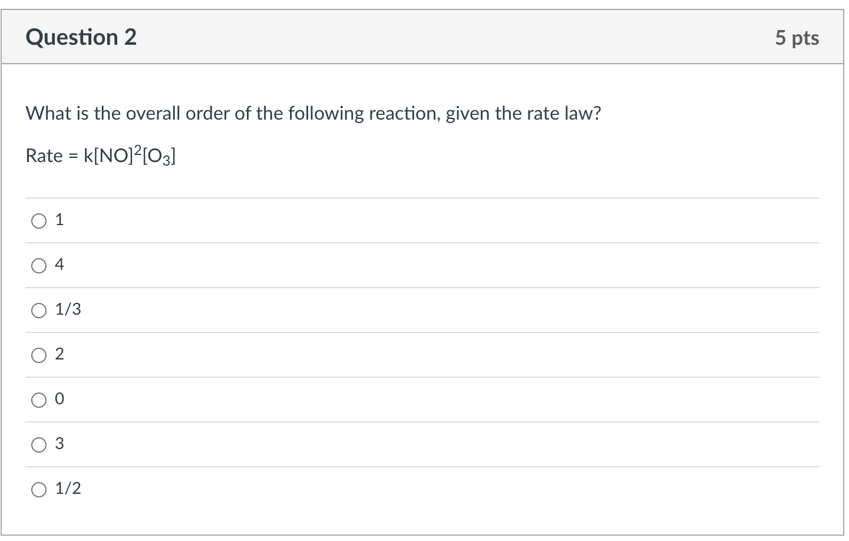This screenshot has width=849, height=541.
Task: Mark the answer option displaying 0
Action: (59, 399)
